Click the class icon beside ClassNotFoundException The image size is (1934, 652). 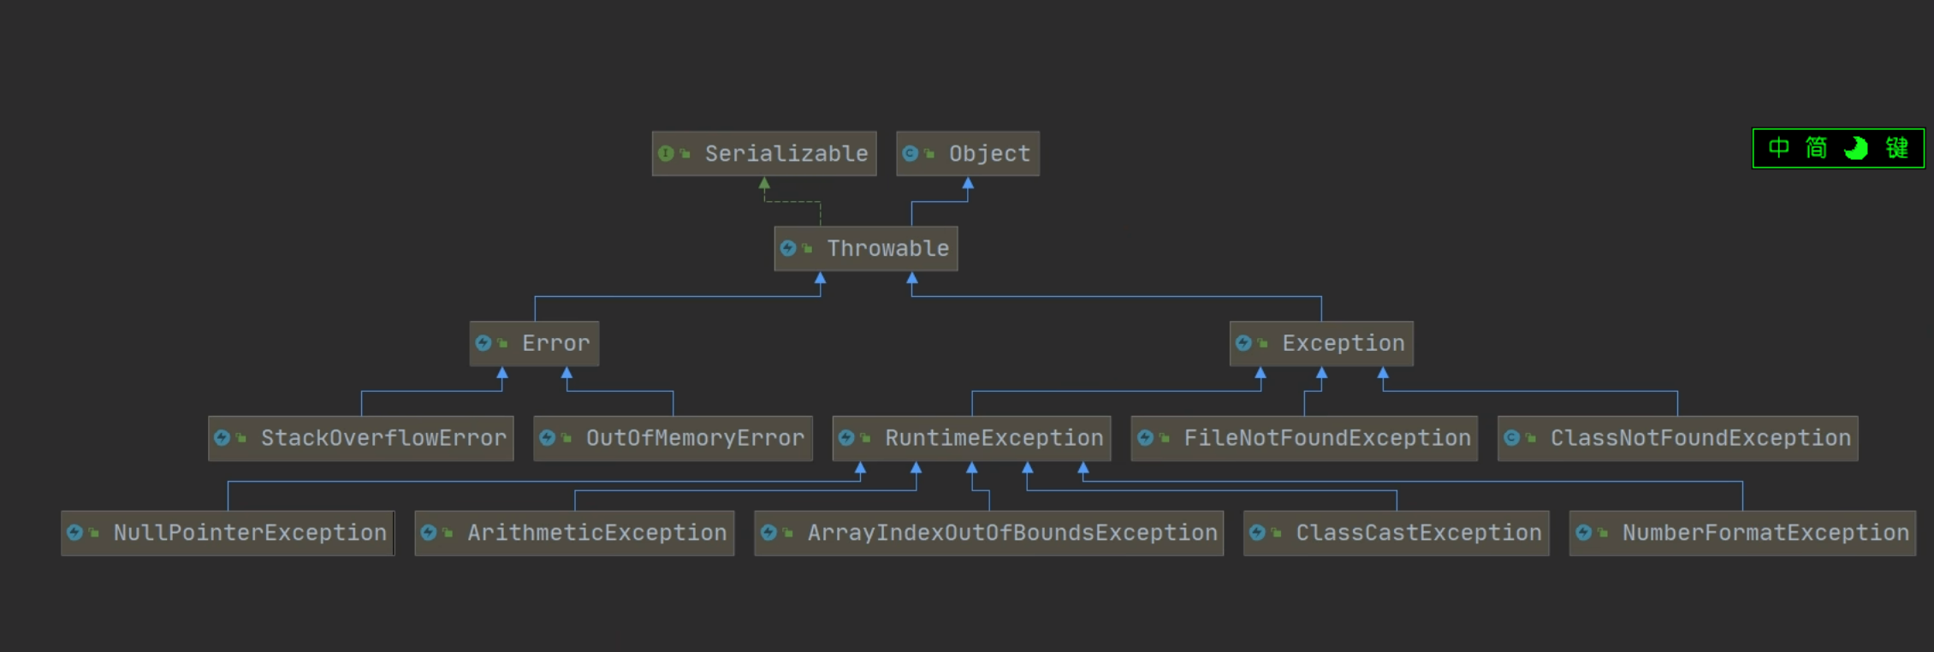pyautogui.click(x=1512, y=439)
